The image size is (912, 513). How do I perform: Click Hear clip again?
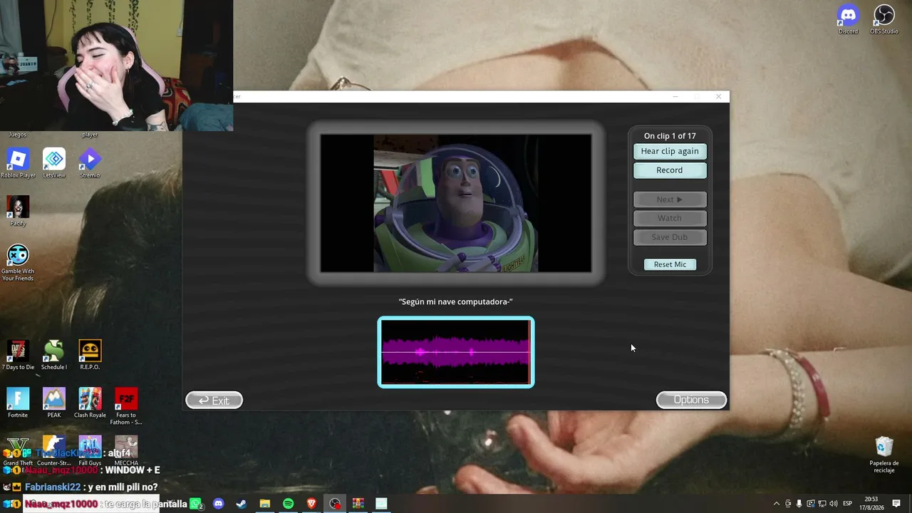tap(670, 151)
